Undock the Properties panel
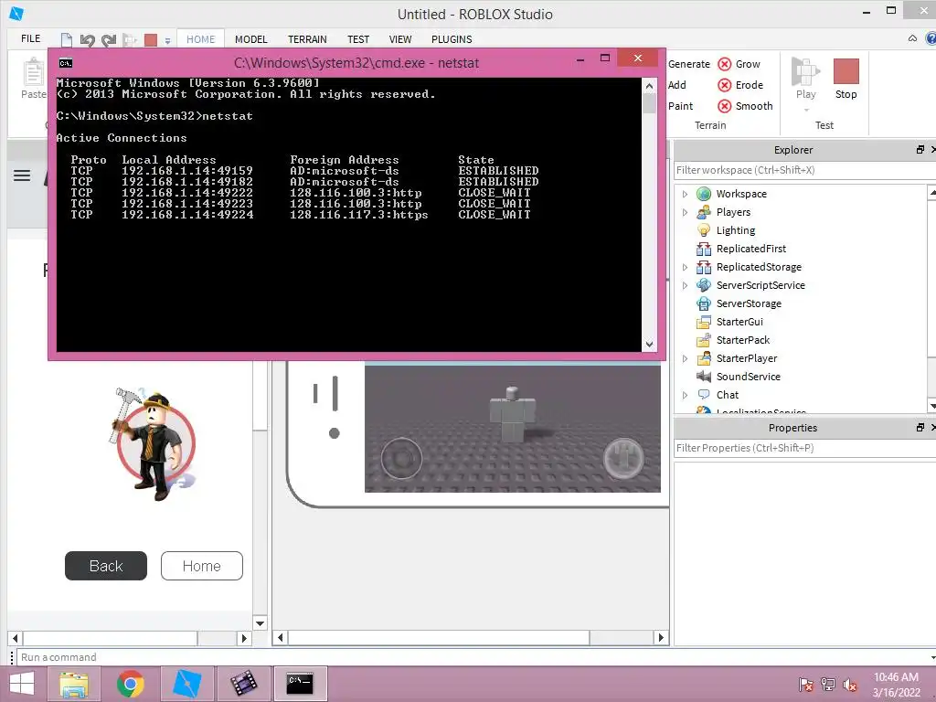 920,428
